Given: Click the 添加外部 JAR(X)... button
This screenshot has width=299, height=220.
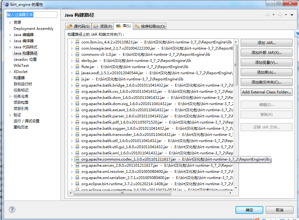Looking at the screenshot, I should pos(266,53).
